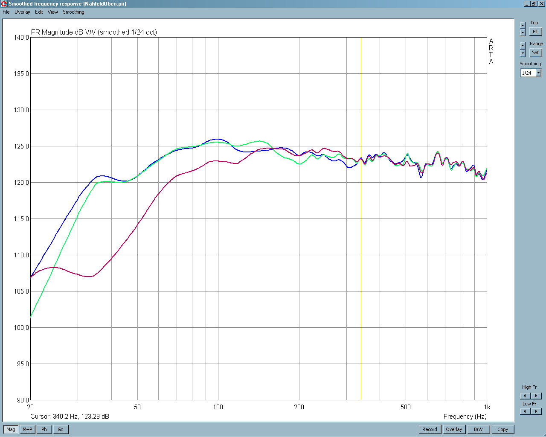Toggle B/W display mode

point(478,429)
